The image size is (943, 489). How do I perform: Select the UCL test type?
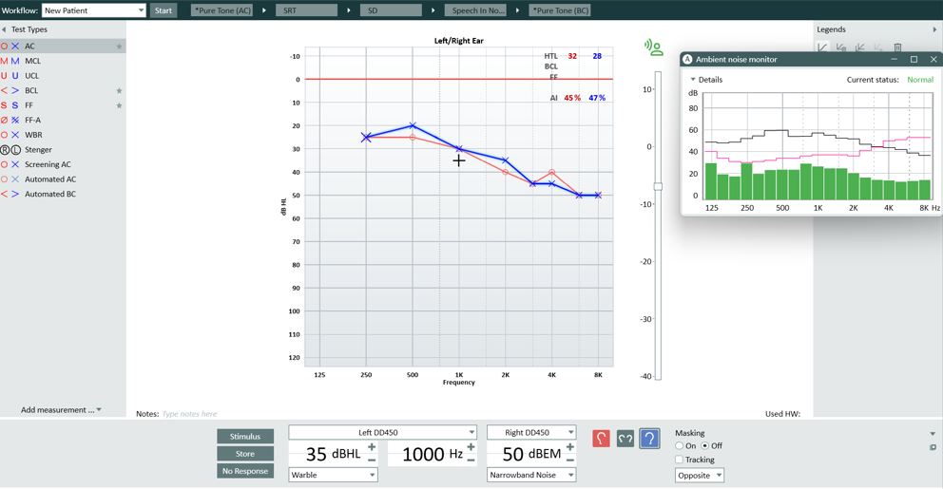pyautogui.click(x=63, y=76)
